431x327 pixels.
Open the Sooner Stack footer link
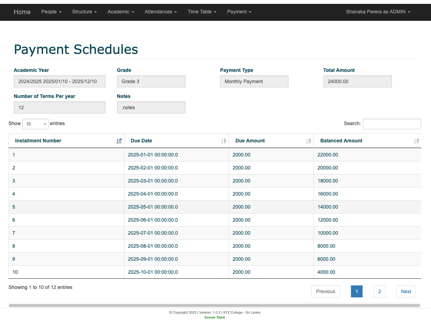click(x=214, y=317)
